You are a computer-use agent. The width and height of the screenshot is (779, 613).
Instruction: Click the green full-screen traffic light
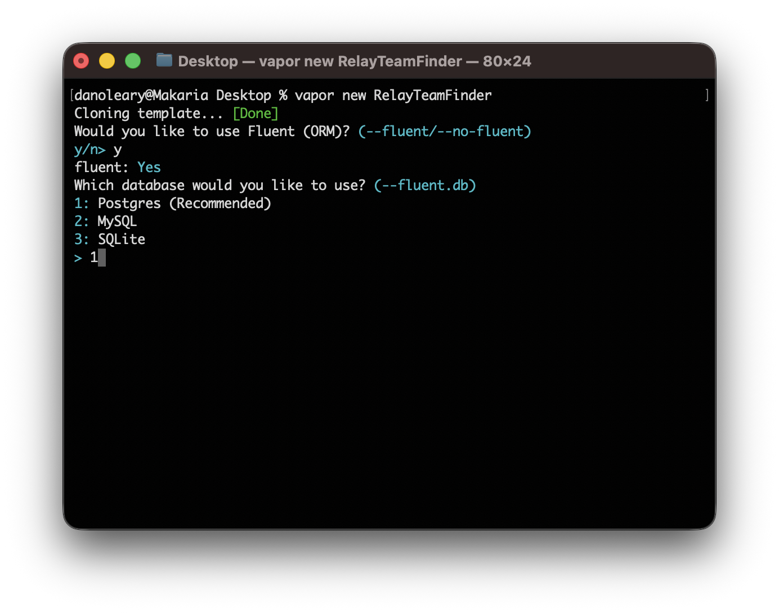(133, 60)
